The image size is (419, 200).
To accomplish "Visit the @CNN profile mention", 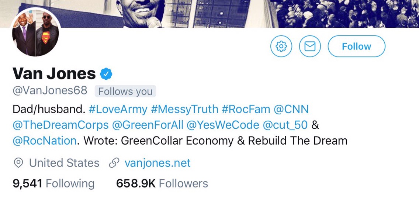I will click(291, 109).
